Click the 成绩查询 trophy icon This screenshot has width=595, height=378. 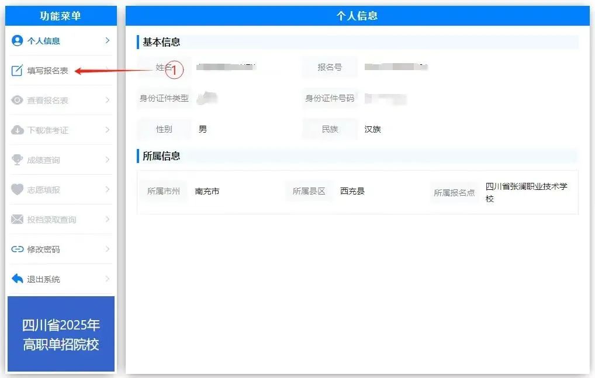click(x=18, y=160)
